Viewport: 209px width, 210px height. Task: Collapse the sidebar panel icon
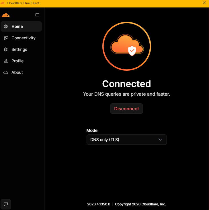37,15
